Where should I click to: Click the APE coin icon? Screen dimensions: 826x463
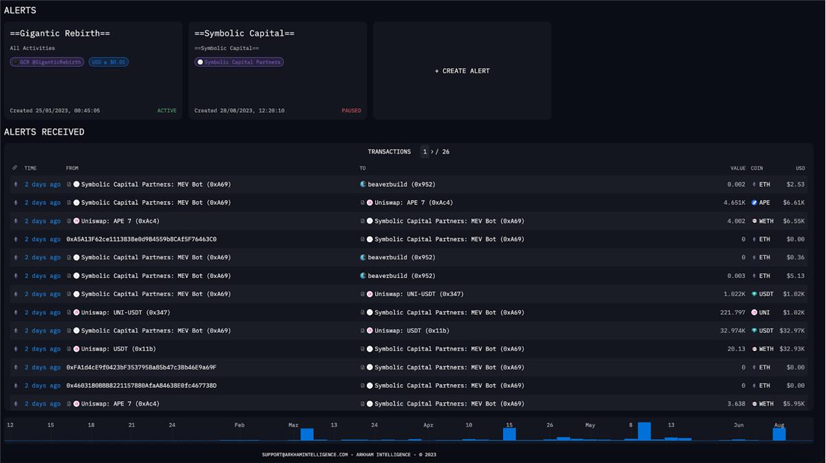754,203
